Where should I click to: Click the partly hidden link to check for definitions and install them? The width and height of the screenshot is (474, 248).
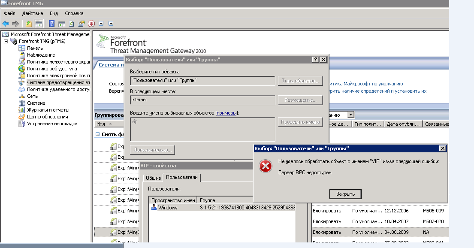378,91
